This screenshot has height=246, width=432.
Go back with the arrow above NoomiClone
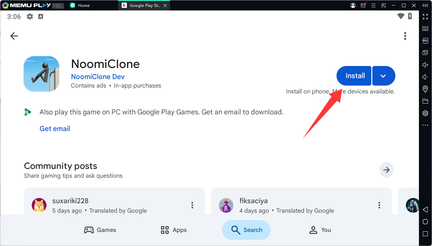pyautogui.click(x=14, y=36)
